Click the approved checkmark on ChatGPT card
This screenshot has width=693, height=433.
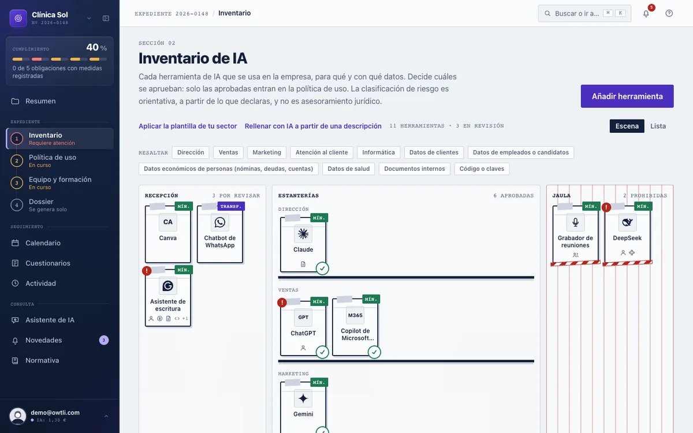click(322, 352)
